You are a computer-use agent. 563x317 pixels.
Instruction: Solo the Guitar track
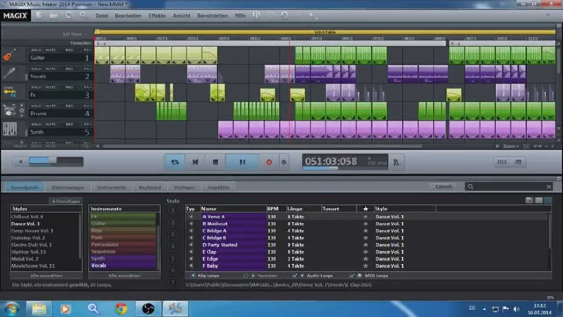pos(36,50)
